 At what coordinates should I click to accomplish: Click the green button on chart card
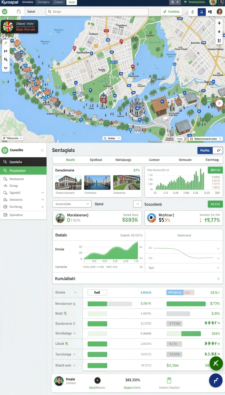point(215,170)
